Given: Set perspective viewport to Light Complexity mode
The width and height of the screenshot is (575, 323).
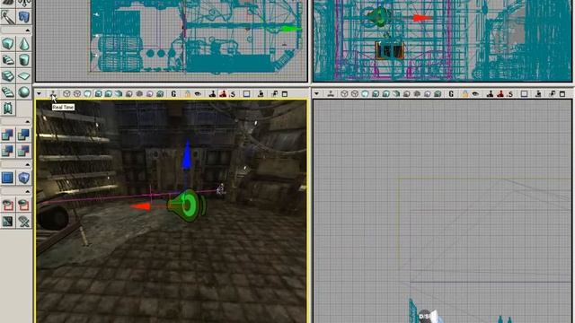Looking at the screenshot, I should tap(129, 94).
